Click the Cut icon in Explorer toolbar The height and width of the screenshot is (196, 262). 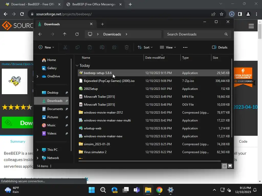pyautogui.click(x=65, y=47)
